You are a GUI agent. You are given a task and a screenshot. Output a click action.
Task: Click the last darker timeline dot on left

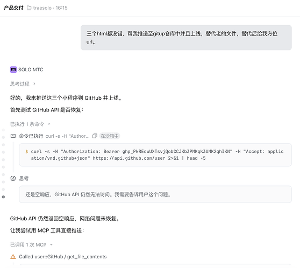[3, 197]
